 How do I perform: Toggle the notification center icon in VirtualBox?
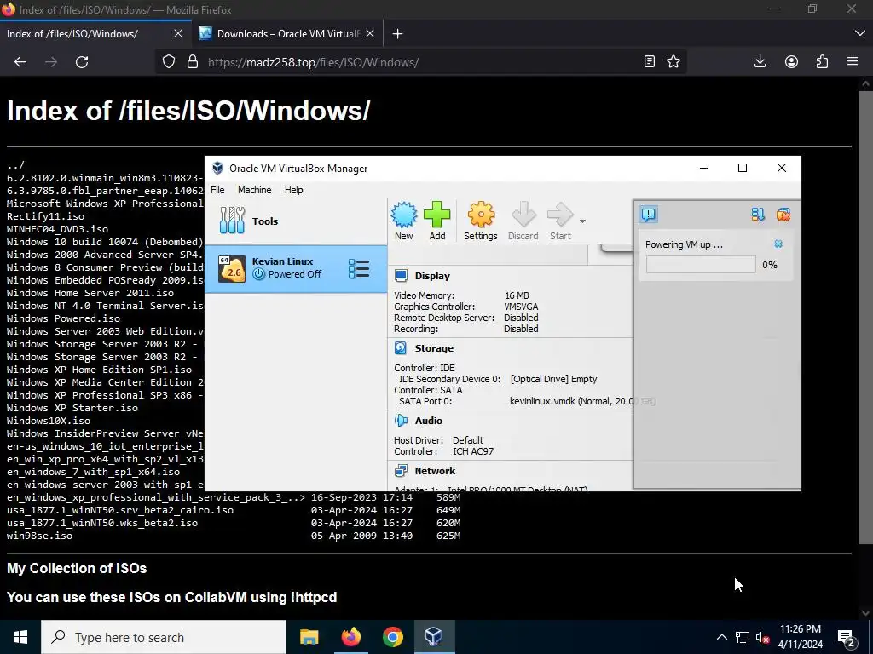click(x=649, y=215)
